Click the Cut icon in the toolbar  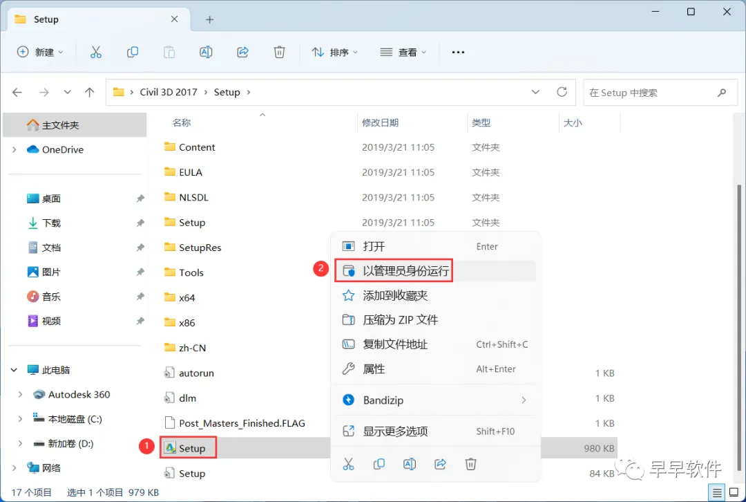pos(95,52)
